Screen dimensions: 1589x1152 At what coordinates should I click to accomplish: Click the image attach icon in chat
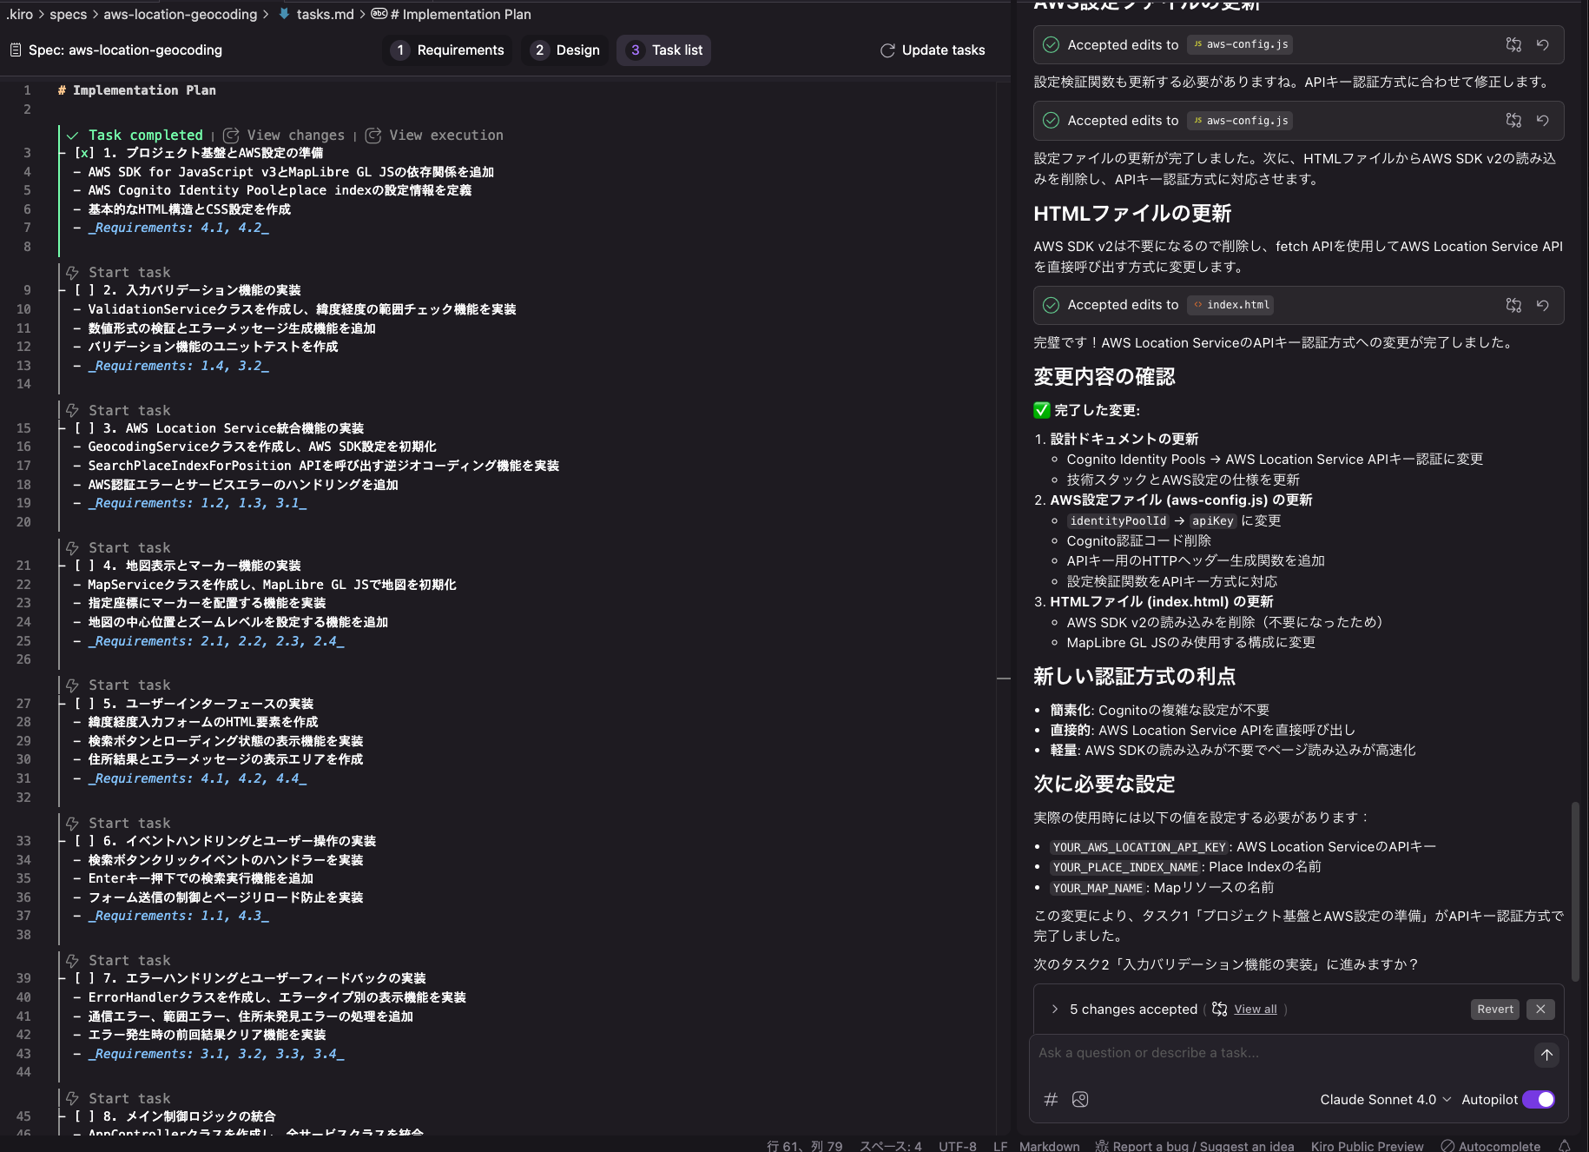(1080, 1100)
